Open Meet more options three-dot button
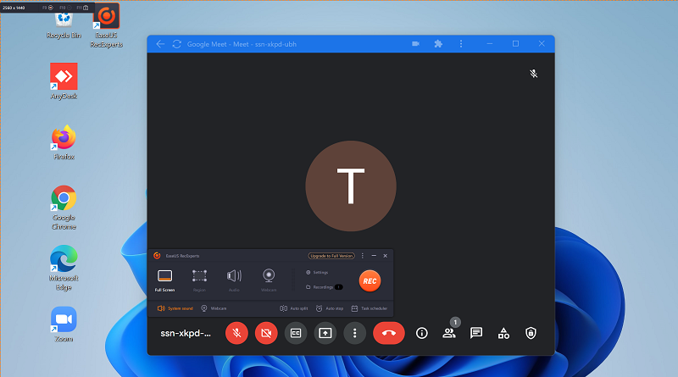This screenshot has height=377, width=678. (x=354, y=333)
